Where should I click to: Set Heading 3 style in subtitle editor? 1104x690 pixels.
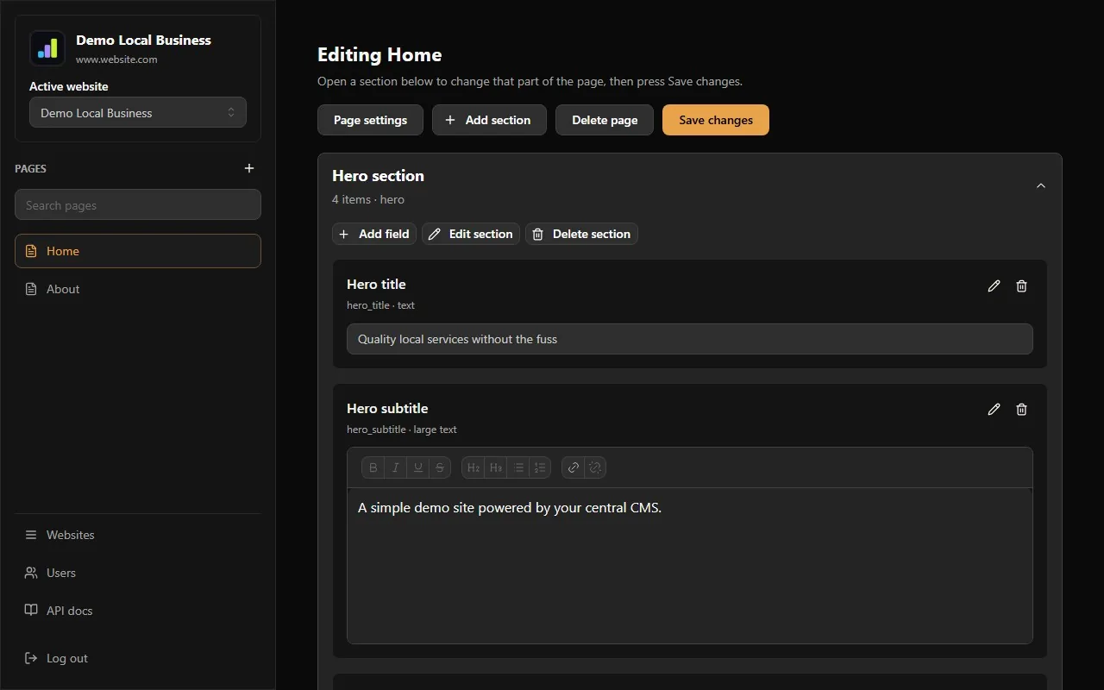[496, 467]
